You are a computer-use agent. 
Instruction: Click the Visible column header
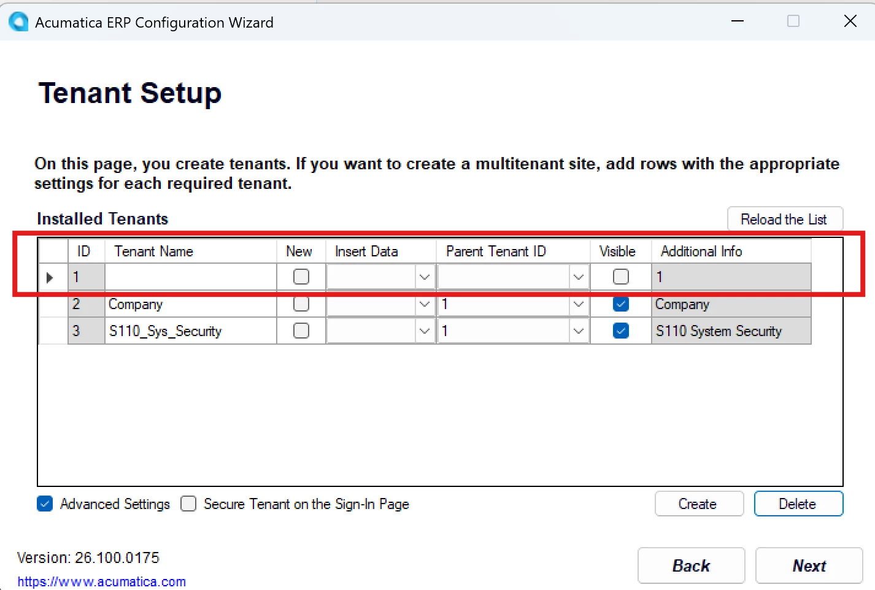(621, 251)
